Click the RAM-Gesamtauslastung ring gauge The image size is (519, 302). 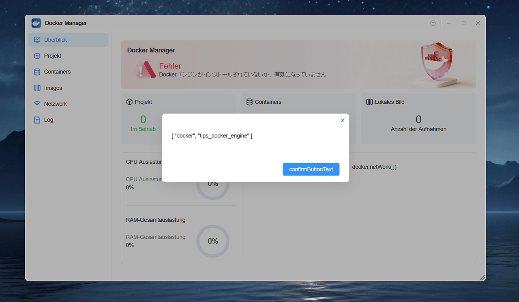[x=213, y=241]
